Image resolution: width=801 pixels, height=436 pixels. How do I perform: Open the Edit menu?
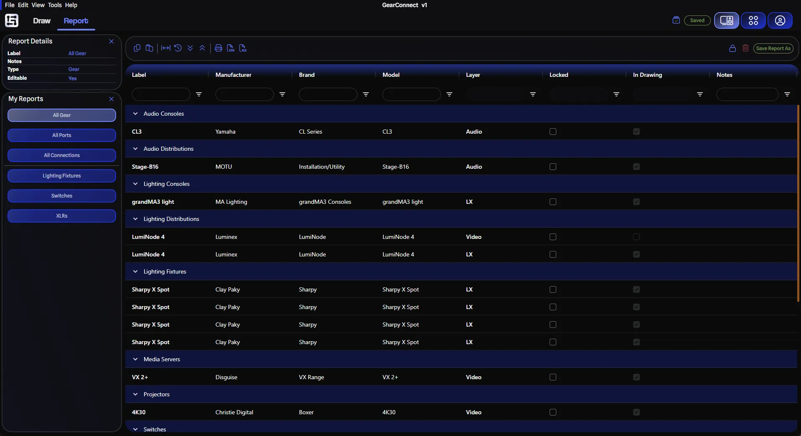[23, 5]
